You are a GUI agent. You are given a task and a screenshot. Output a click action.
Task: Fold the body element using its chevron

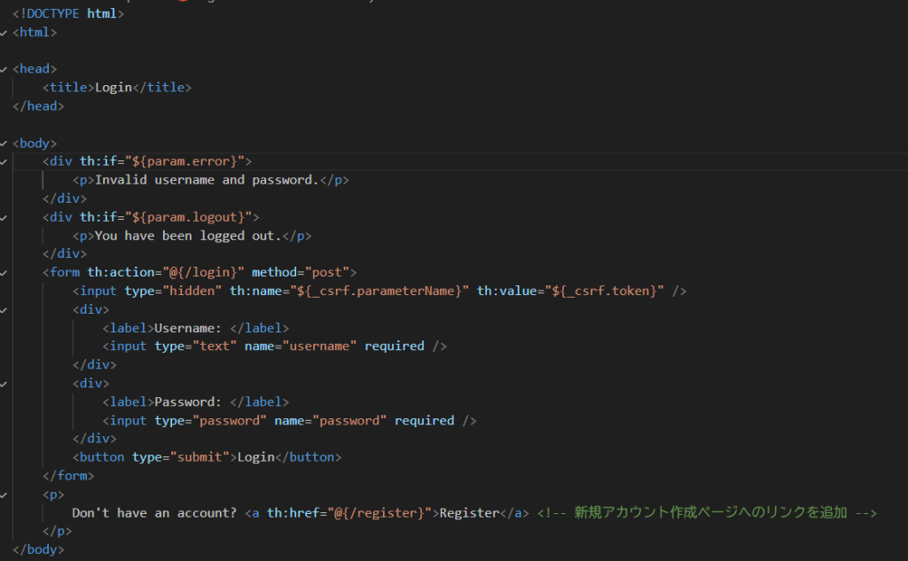(x=4, y=144)
